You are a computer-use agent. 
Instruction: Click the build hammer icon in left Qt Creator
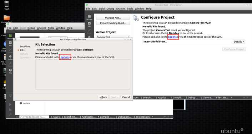(x=10, y=114)
